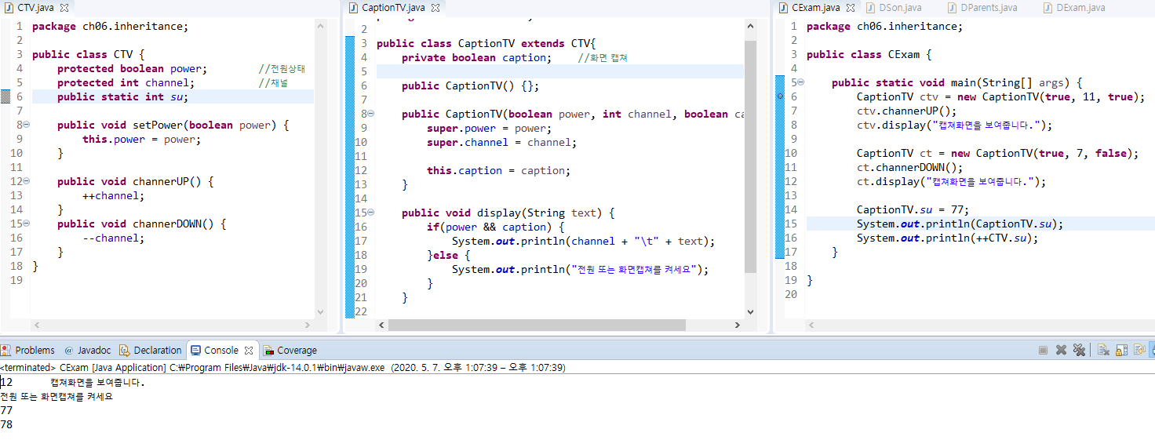Collapse setPower method fold at CTV line 8

(x=26, y=125)
